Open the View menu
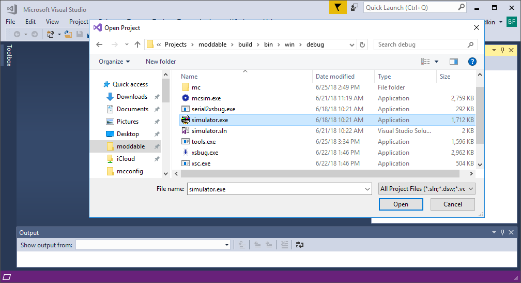The image size is (521, 283). (52, 22)
